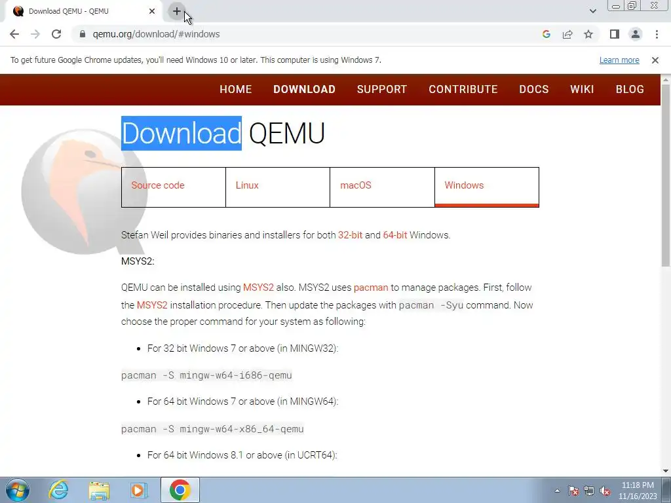Open the BLOG page
This screenshot has height=503, width=671.
click(x=630, y=89)
